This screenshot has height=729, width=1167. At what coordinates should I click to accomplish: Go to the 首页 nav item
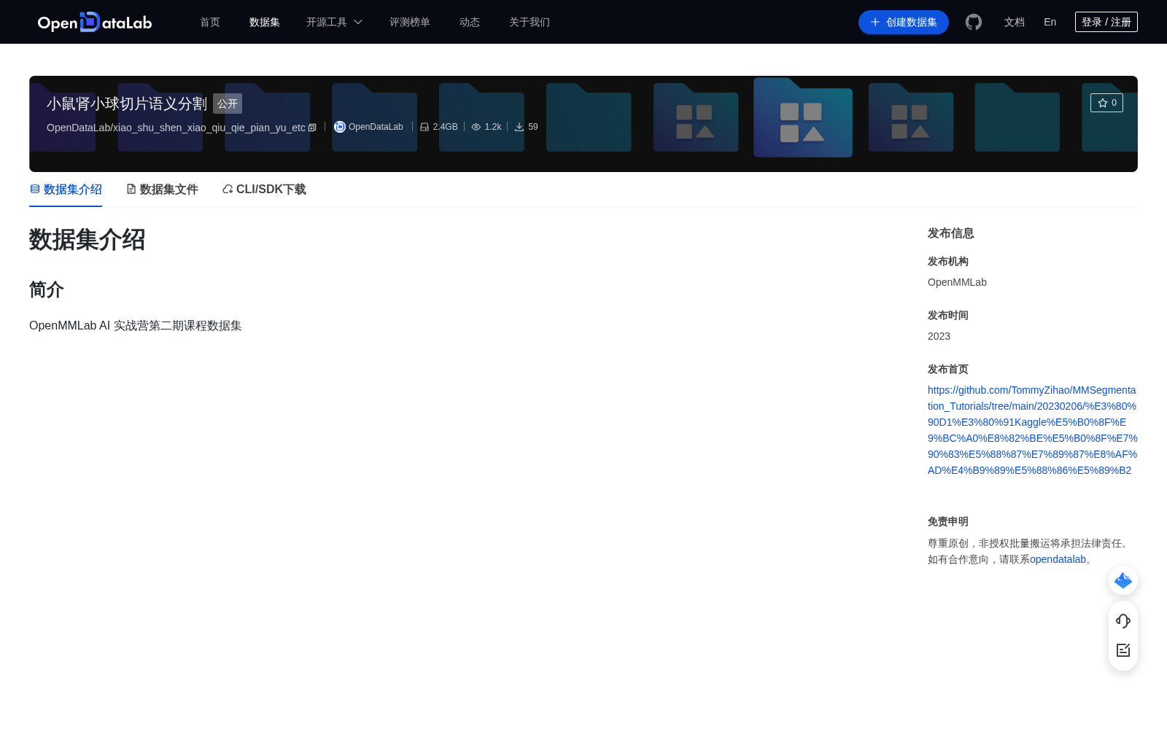pos(210,22)
